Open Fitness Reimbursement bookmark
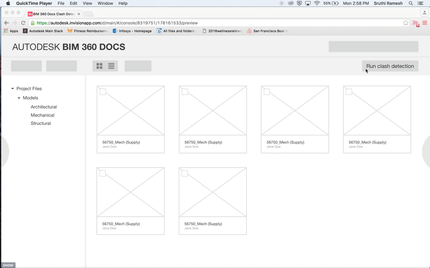 tap(88, 31)
